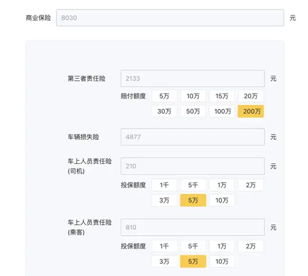Click the 商业保险 amount input field
This screenshot has width=308, height=276.
tap(170, 18)
